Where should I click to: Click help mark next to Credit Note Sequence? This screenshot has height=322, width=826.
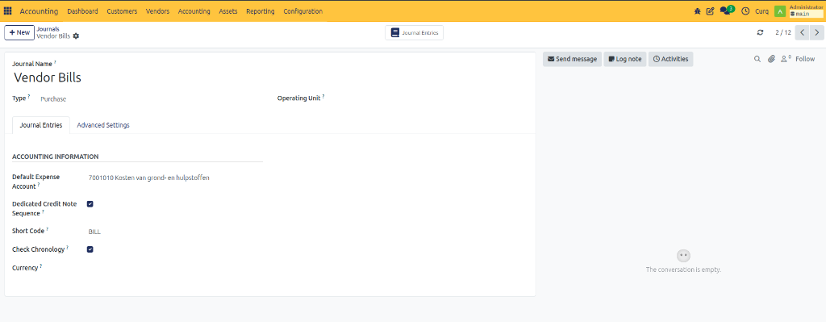44,212
